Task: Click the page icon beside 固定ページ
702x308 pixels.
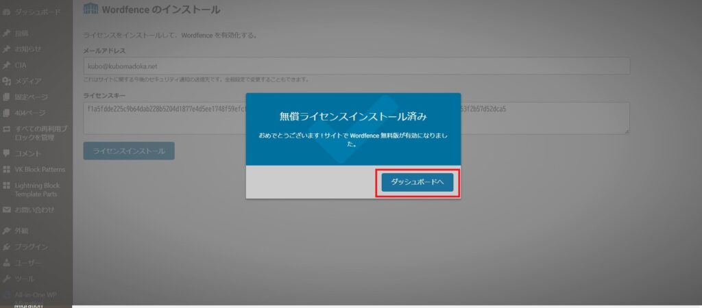Action: (x=6, y=97)
